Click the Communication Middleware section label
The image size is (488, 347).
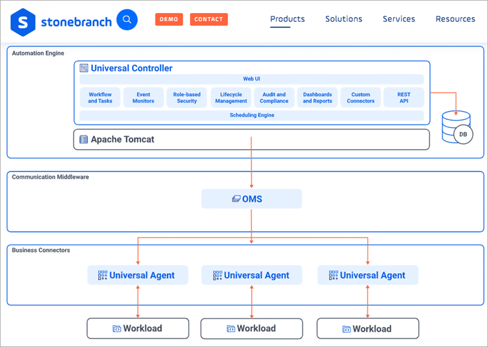coord(50,177)
